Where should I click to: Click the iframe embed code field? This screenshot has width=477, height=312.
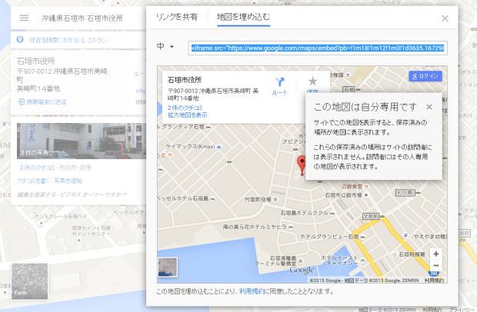[318, 48]
